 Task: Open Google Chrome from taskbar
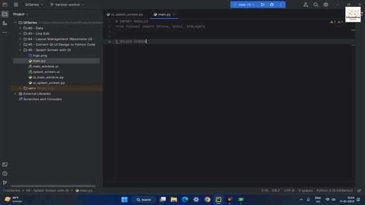(207, 200)
